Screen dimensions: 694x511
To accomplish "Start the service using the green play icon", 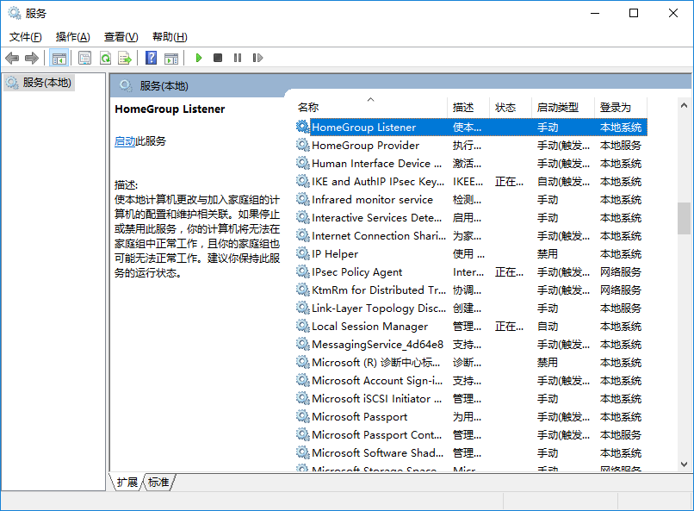I will click(199, 58).
